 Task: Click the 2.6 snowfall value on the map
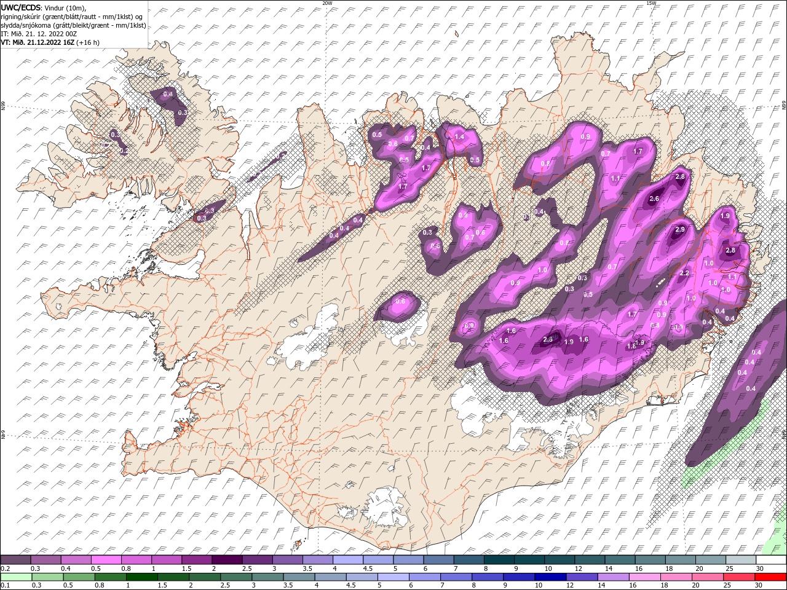point(654,199)
